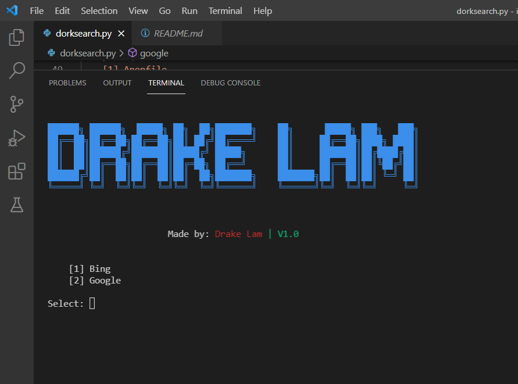Click the VS Code logo icon
This screenshot has width=518, height=384.
(12, 10)
